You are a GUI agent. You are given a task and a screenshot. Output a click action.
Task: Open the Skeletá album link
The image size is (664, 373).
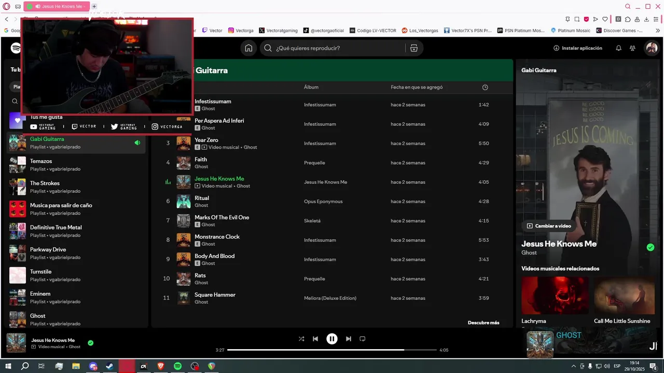coord(312,221)
